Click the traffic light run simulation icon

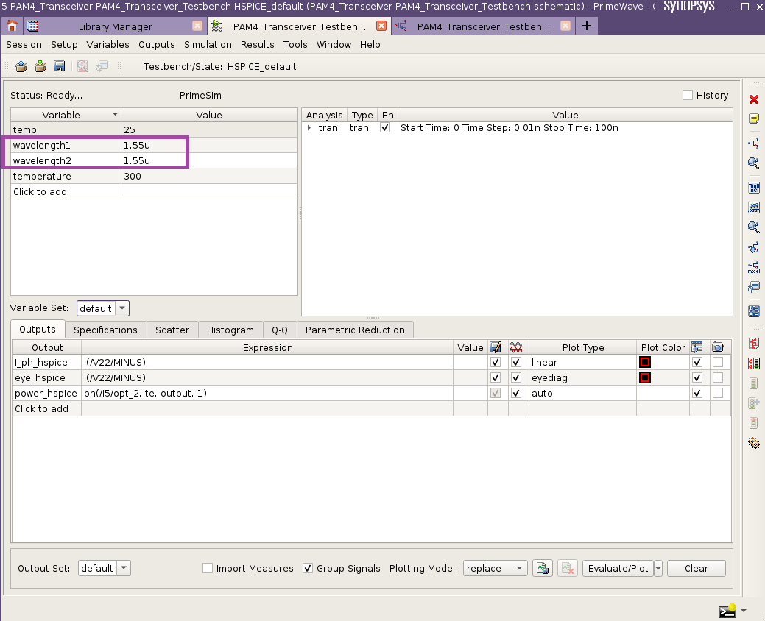pos(754,363)
